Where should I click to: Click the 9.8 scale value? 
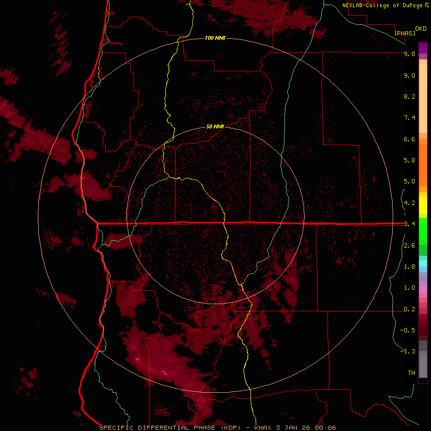pos(409,54)
